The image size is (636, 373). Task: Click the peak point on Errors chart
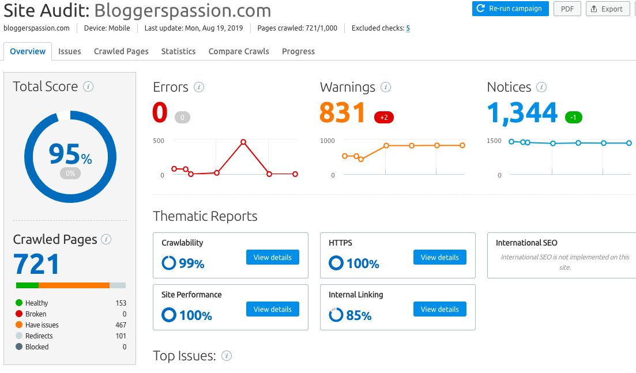click(243, 142)
